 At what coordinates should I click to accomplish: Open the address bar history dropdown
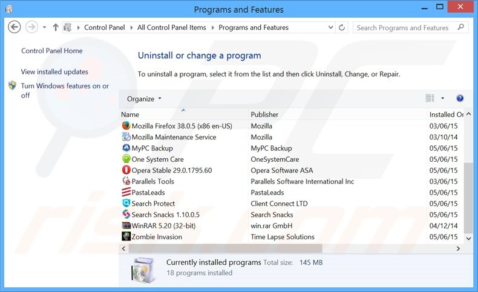(330, 27)
